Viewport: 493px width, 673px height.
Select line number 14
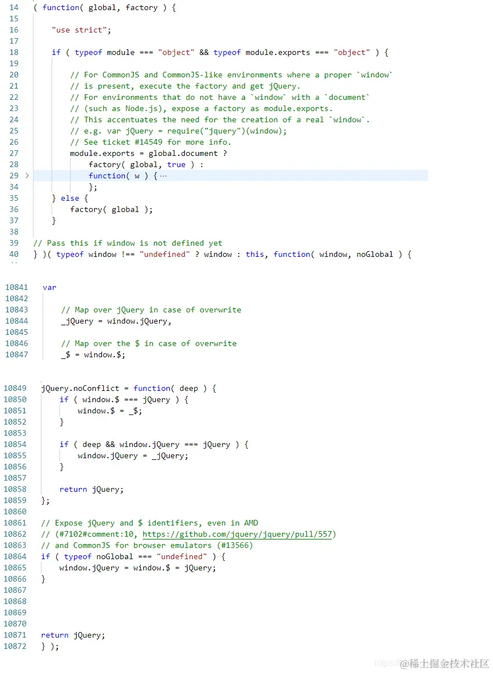[x=14, y=7]
